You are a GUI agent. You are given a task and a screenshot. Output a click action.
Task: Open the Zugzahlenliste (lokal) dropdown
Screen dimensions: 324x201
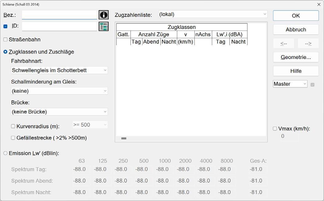(213, 14)
